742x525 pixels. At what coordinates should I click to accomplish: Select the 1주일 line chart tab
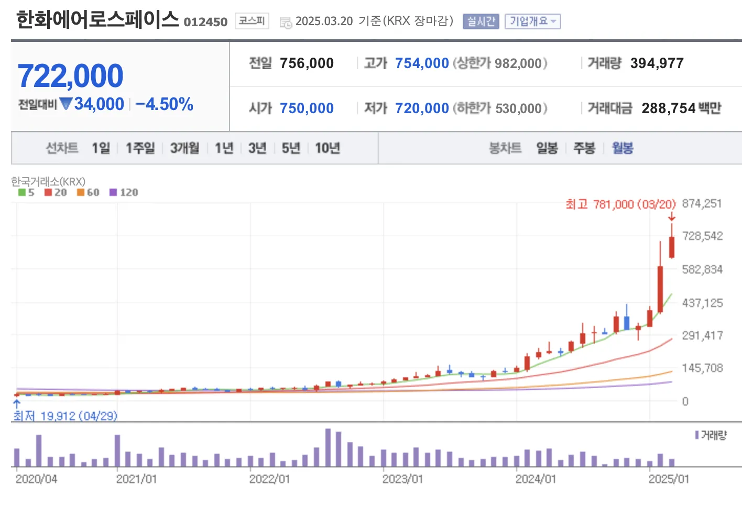140,148
